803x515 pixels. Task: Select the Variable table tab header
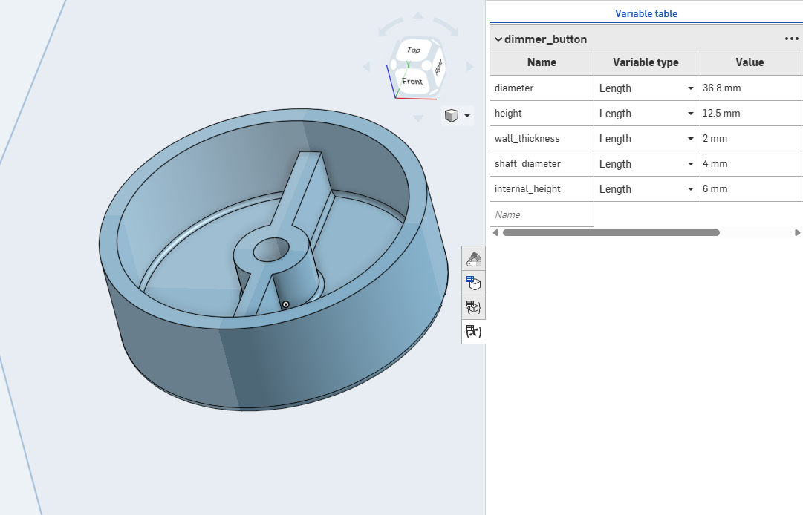646,14
